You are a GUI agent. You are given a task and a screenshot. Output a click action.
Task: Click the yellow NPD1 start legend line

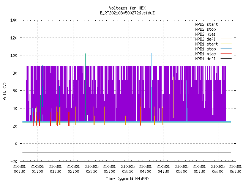[226, 44]
